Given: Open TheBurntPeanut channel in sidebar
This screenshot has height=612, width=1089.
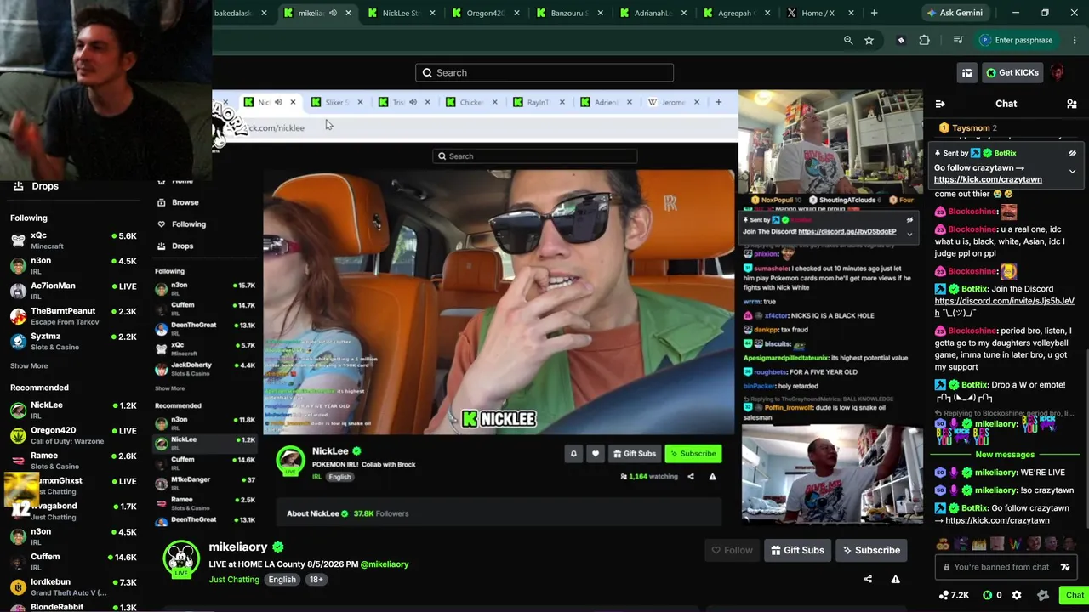Looking at the screenshot, I should (72, 315).
